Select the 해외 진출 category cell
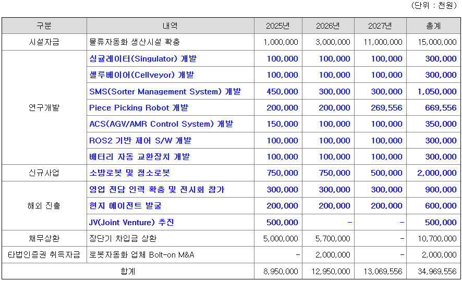Image resolution: width=462 pixels, height=281 pixels. coord(44,205)
